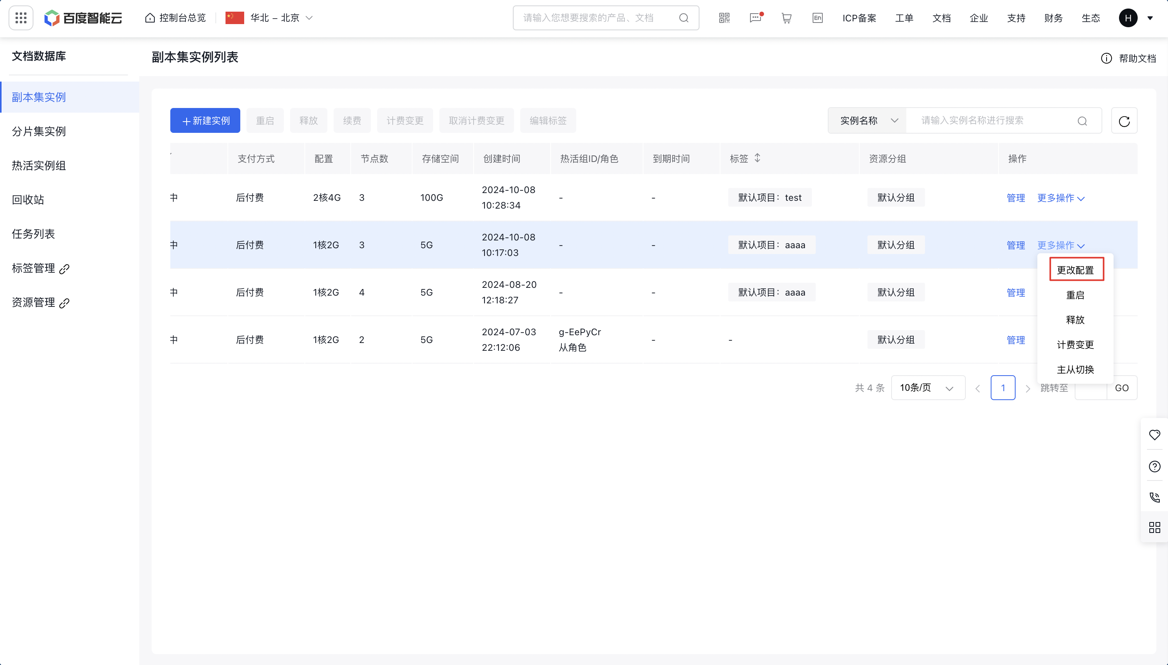The height and width of the screenshot is (665, 1168).
Task: Click the toolbar 重启 button
Action: point(265,120)
